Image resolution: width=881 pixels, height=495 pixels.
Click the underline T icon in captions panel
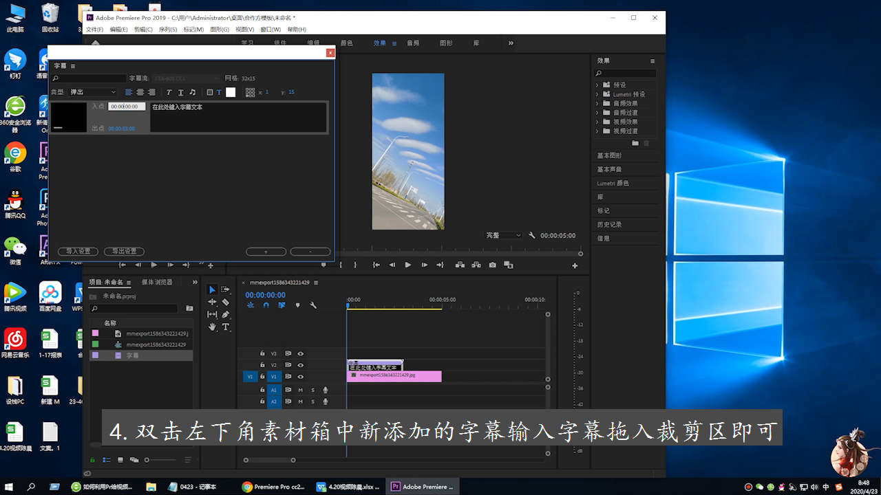pyautogui.click(x=181, y=92)
